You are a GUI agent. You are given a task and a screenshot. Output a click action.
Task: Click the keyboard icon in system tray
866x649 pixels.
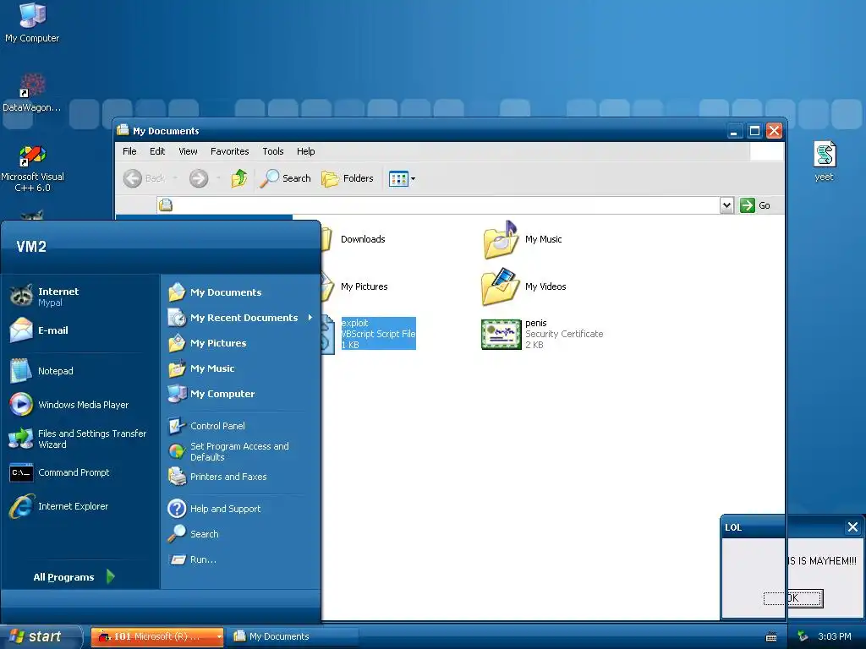click(x=771, y=637)
